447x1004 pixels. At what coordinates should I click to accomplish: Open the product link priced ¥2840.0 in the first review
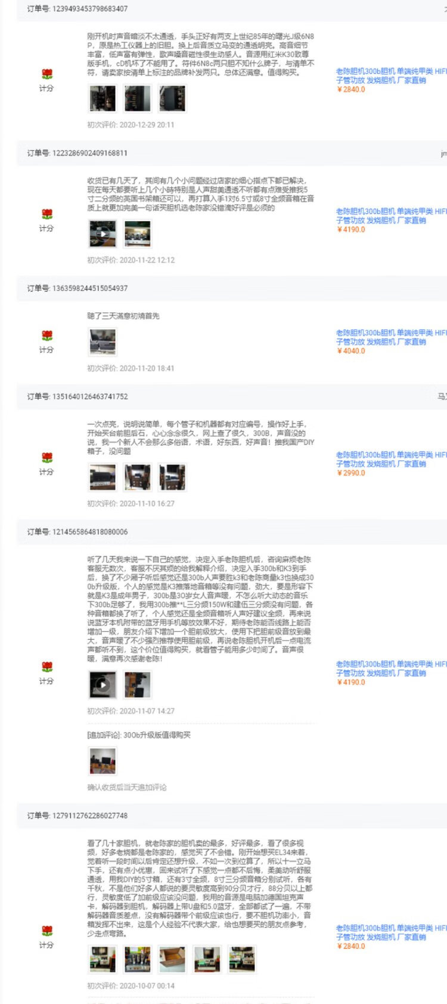click(x=391, y=76)
